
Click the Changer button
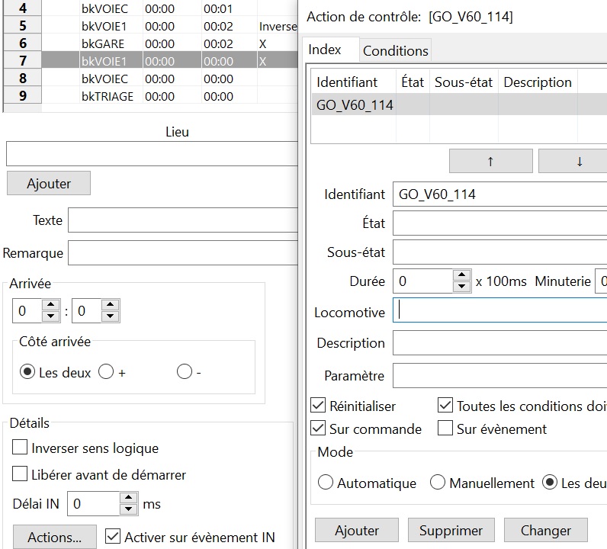coord(546,530)
